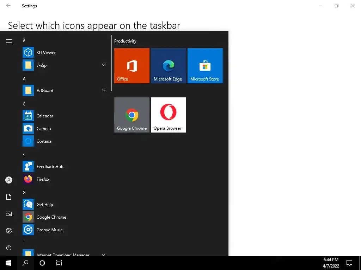This screenshot has height=270, width=361.
Task: Jump via the '#' letter header
Action: pos(24,40)
